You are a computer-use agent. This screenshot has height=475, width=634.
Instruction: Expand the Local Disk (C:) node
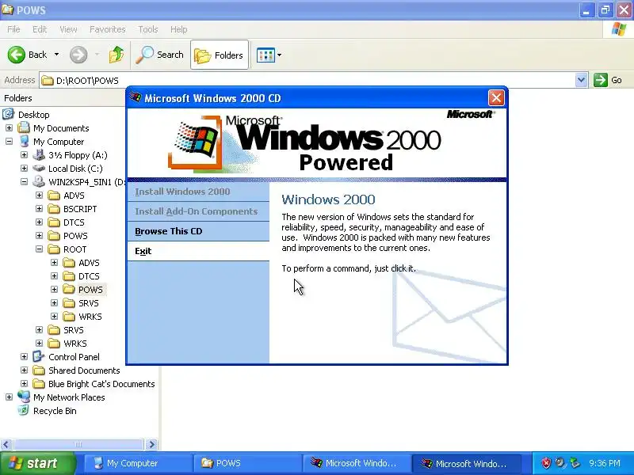coord(25,169)
